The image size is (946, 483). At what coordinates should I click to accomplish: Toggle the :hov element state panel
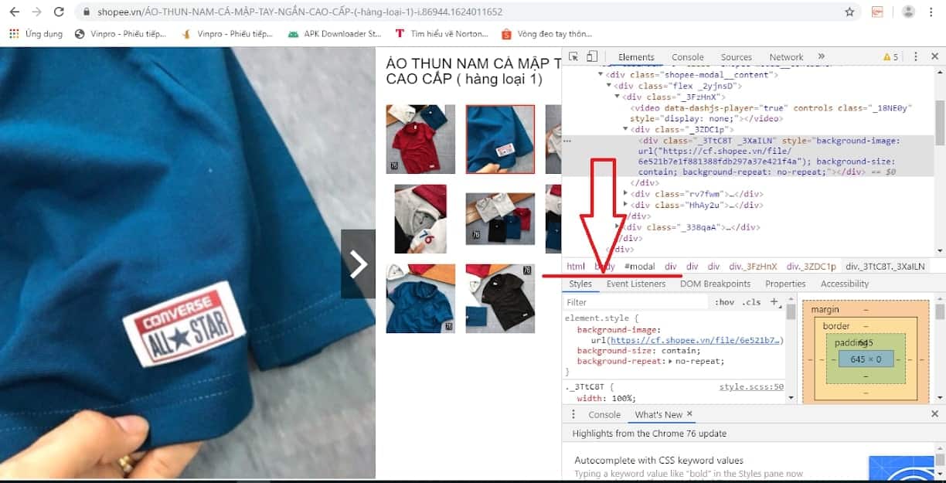pyautogui.click(x=724, y=302)
